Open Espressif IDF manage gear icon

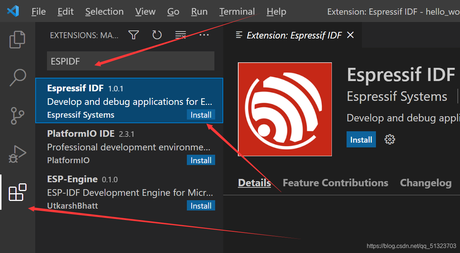click(x=390, y=139)
